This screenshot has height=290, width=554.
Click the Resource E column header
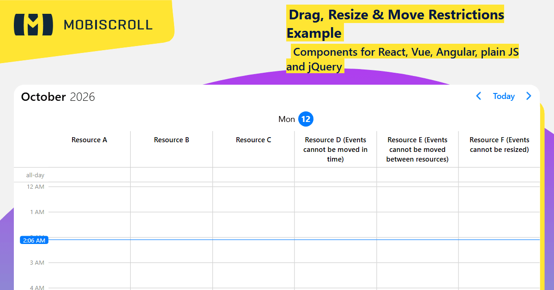[417, 150]
